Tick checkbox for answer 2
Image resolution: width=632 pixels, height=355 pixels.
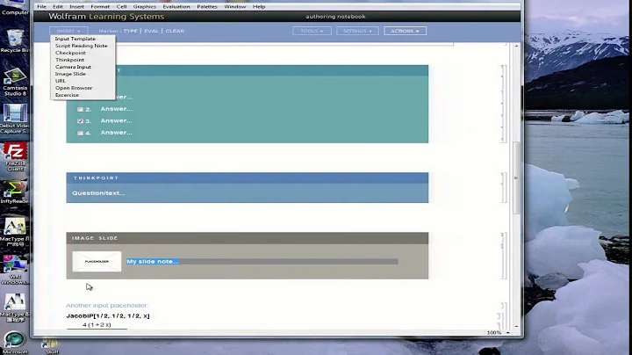[80, 109]
